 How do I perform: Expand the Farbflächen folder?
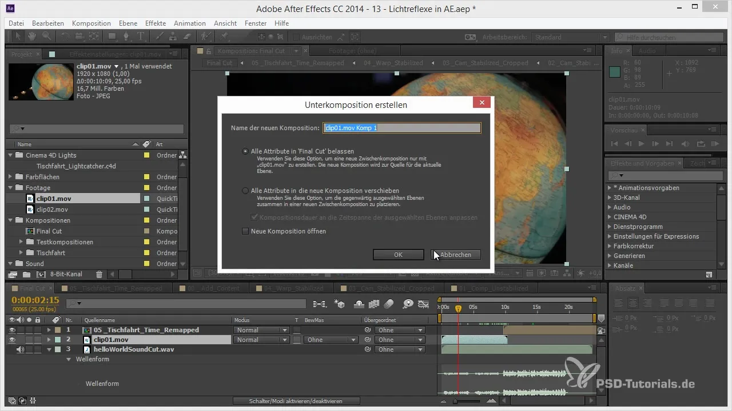pyautogui.click(x=10, y=177)
